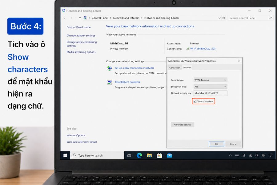Click the Set up new connection icon
Viewport: 277px width, 185px height.
[109, 68]
